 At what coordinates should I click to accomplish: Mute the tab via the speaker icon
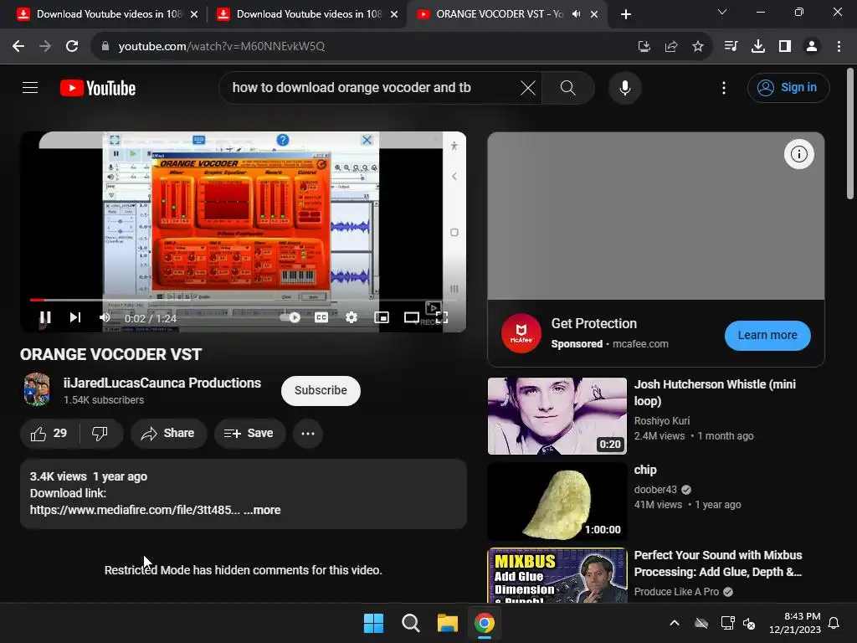click(x=576, y=14)
